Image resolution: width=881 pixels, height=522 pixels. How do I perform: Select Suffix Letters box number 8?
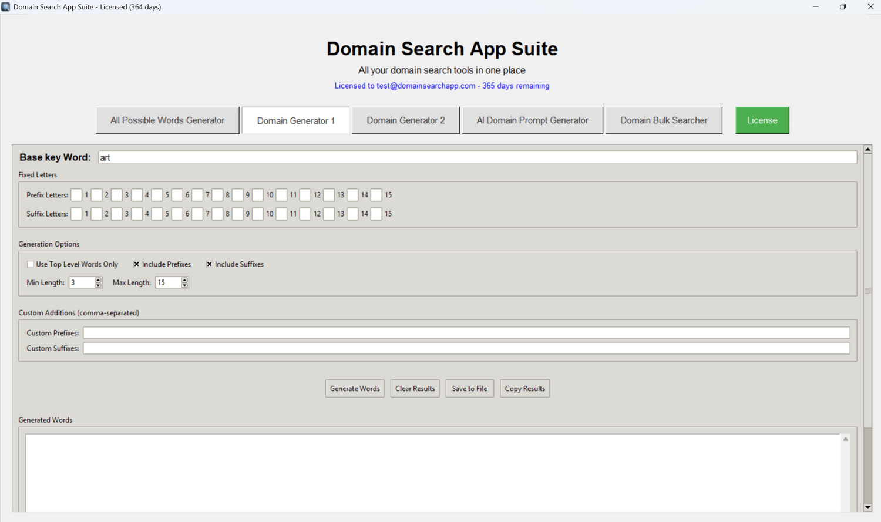(217, 214)
